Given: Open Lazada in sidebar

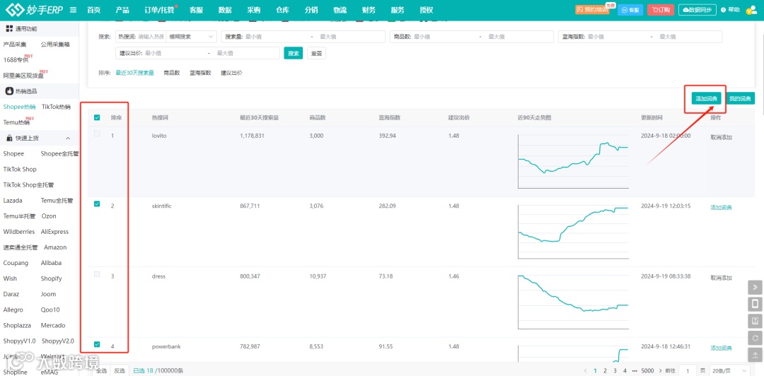Looking at the screenshot, I should coord(13,200).
